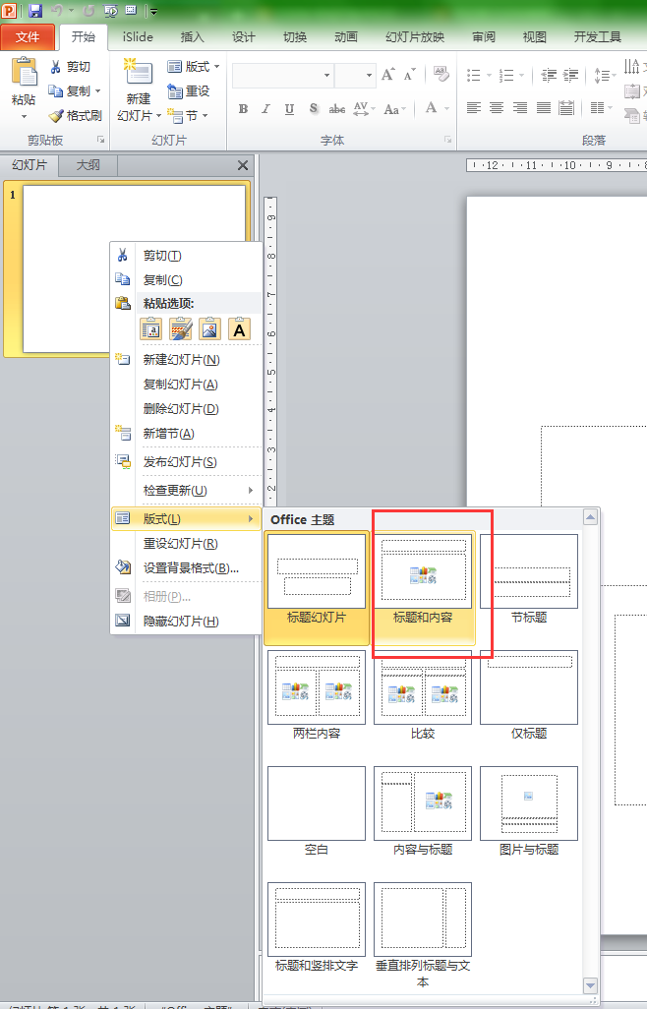This screenshot has height=1009, width=647.
Task: Click the Reset (重设) button in ribbon
Action: tap(189, 91)
